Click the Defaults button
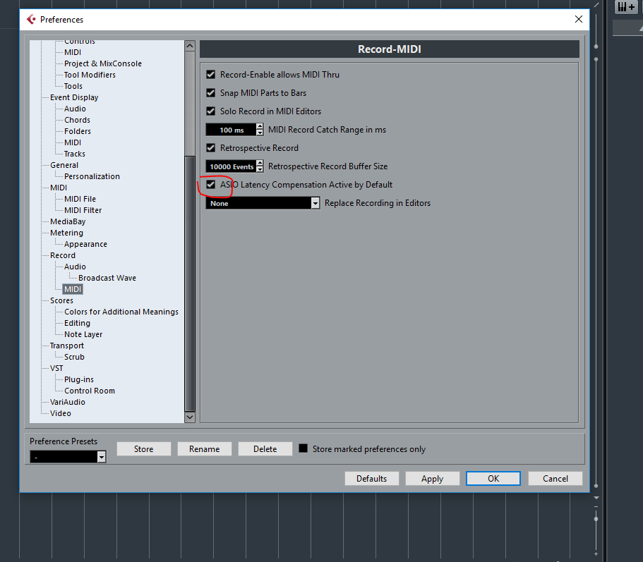 (x=371, y=478)
